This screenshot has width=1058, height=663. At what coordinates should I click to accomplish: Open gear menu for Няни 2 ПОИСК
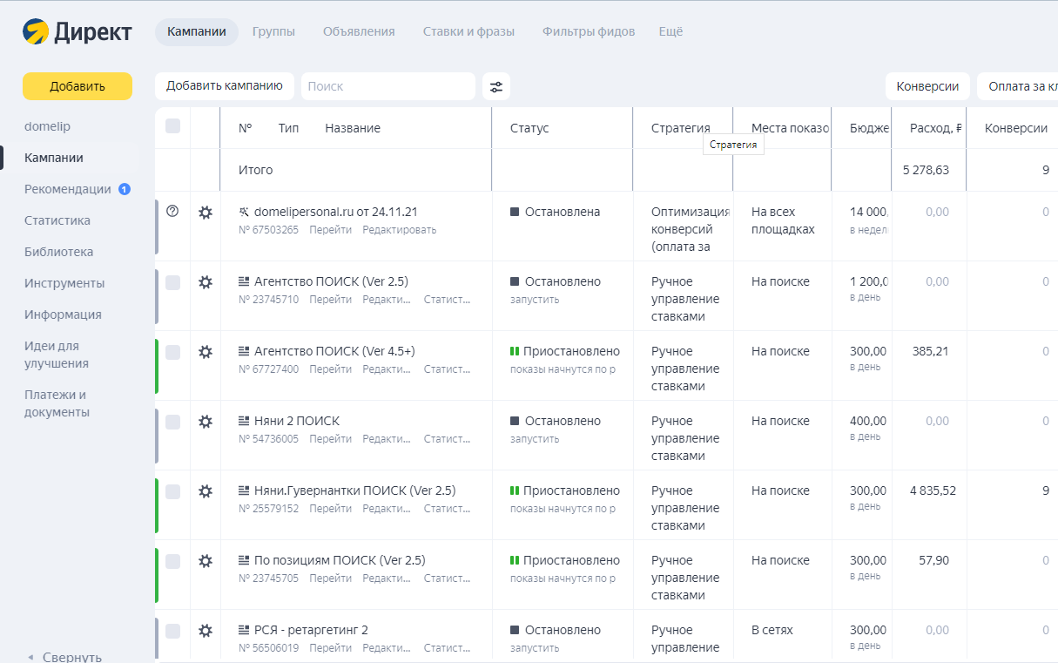tap(206, 422)
